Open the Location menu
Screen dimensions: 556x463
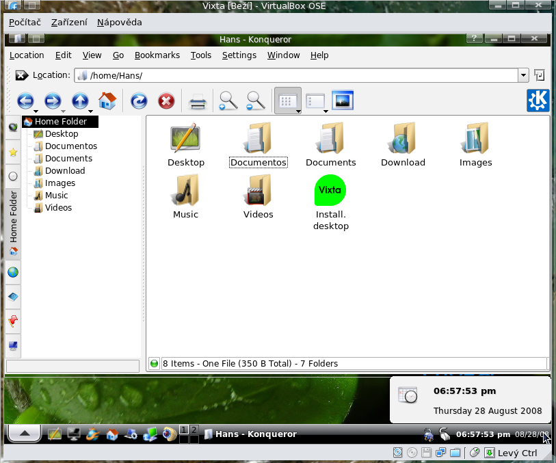click(x=27, y=55)
